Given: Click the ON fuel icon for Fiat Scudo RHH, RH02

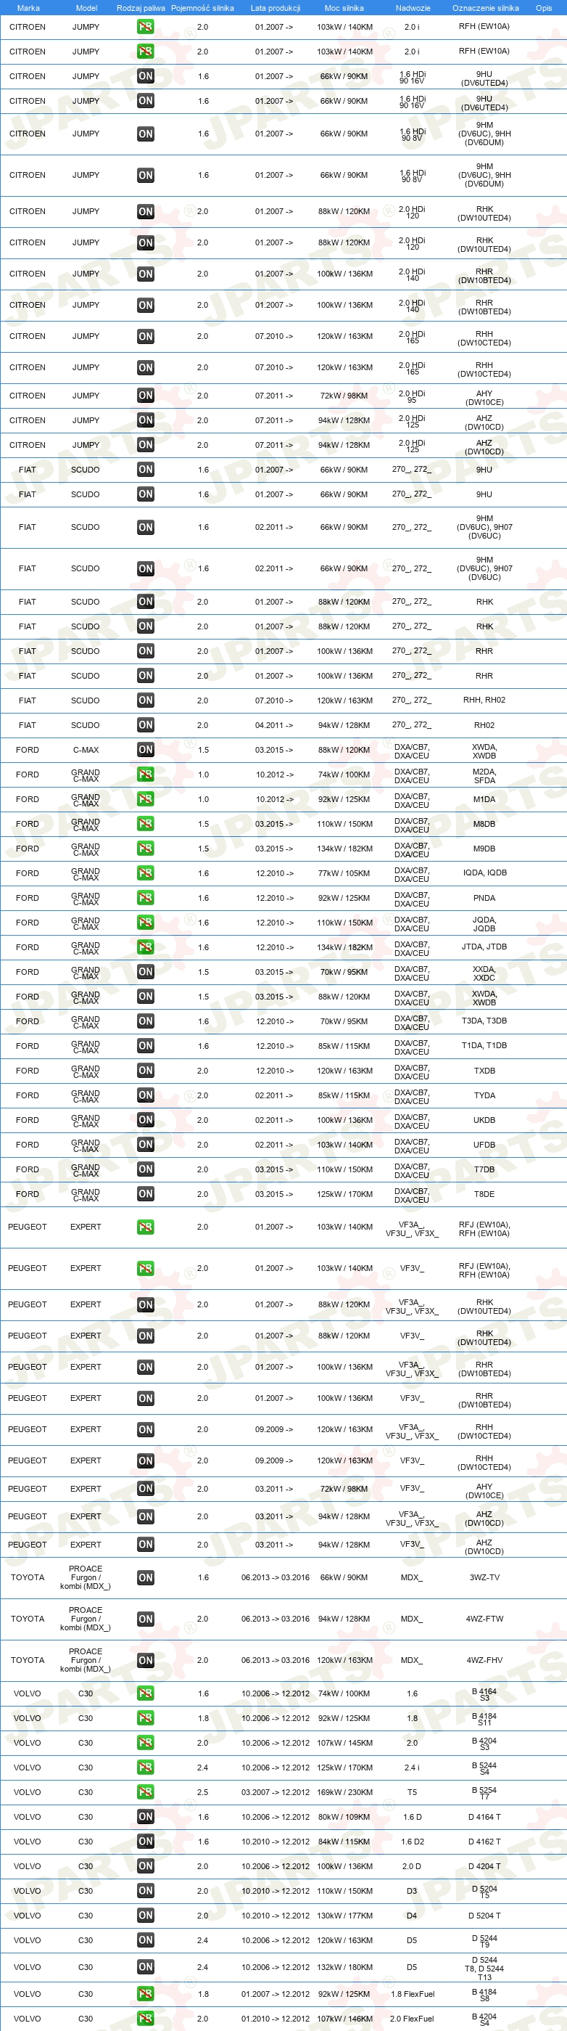Looking at the screenshot, I should 146,700.
